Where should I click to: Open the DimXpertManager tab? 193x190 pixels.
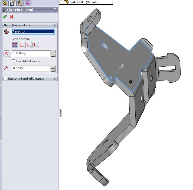coord(28,3)
